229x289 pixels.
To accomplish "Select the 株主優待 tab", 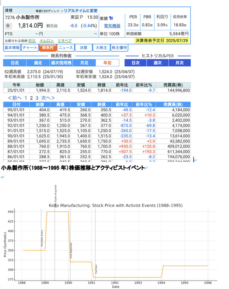I will point(119,48).
